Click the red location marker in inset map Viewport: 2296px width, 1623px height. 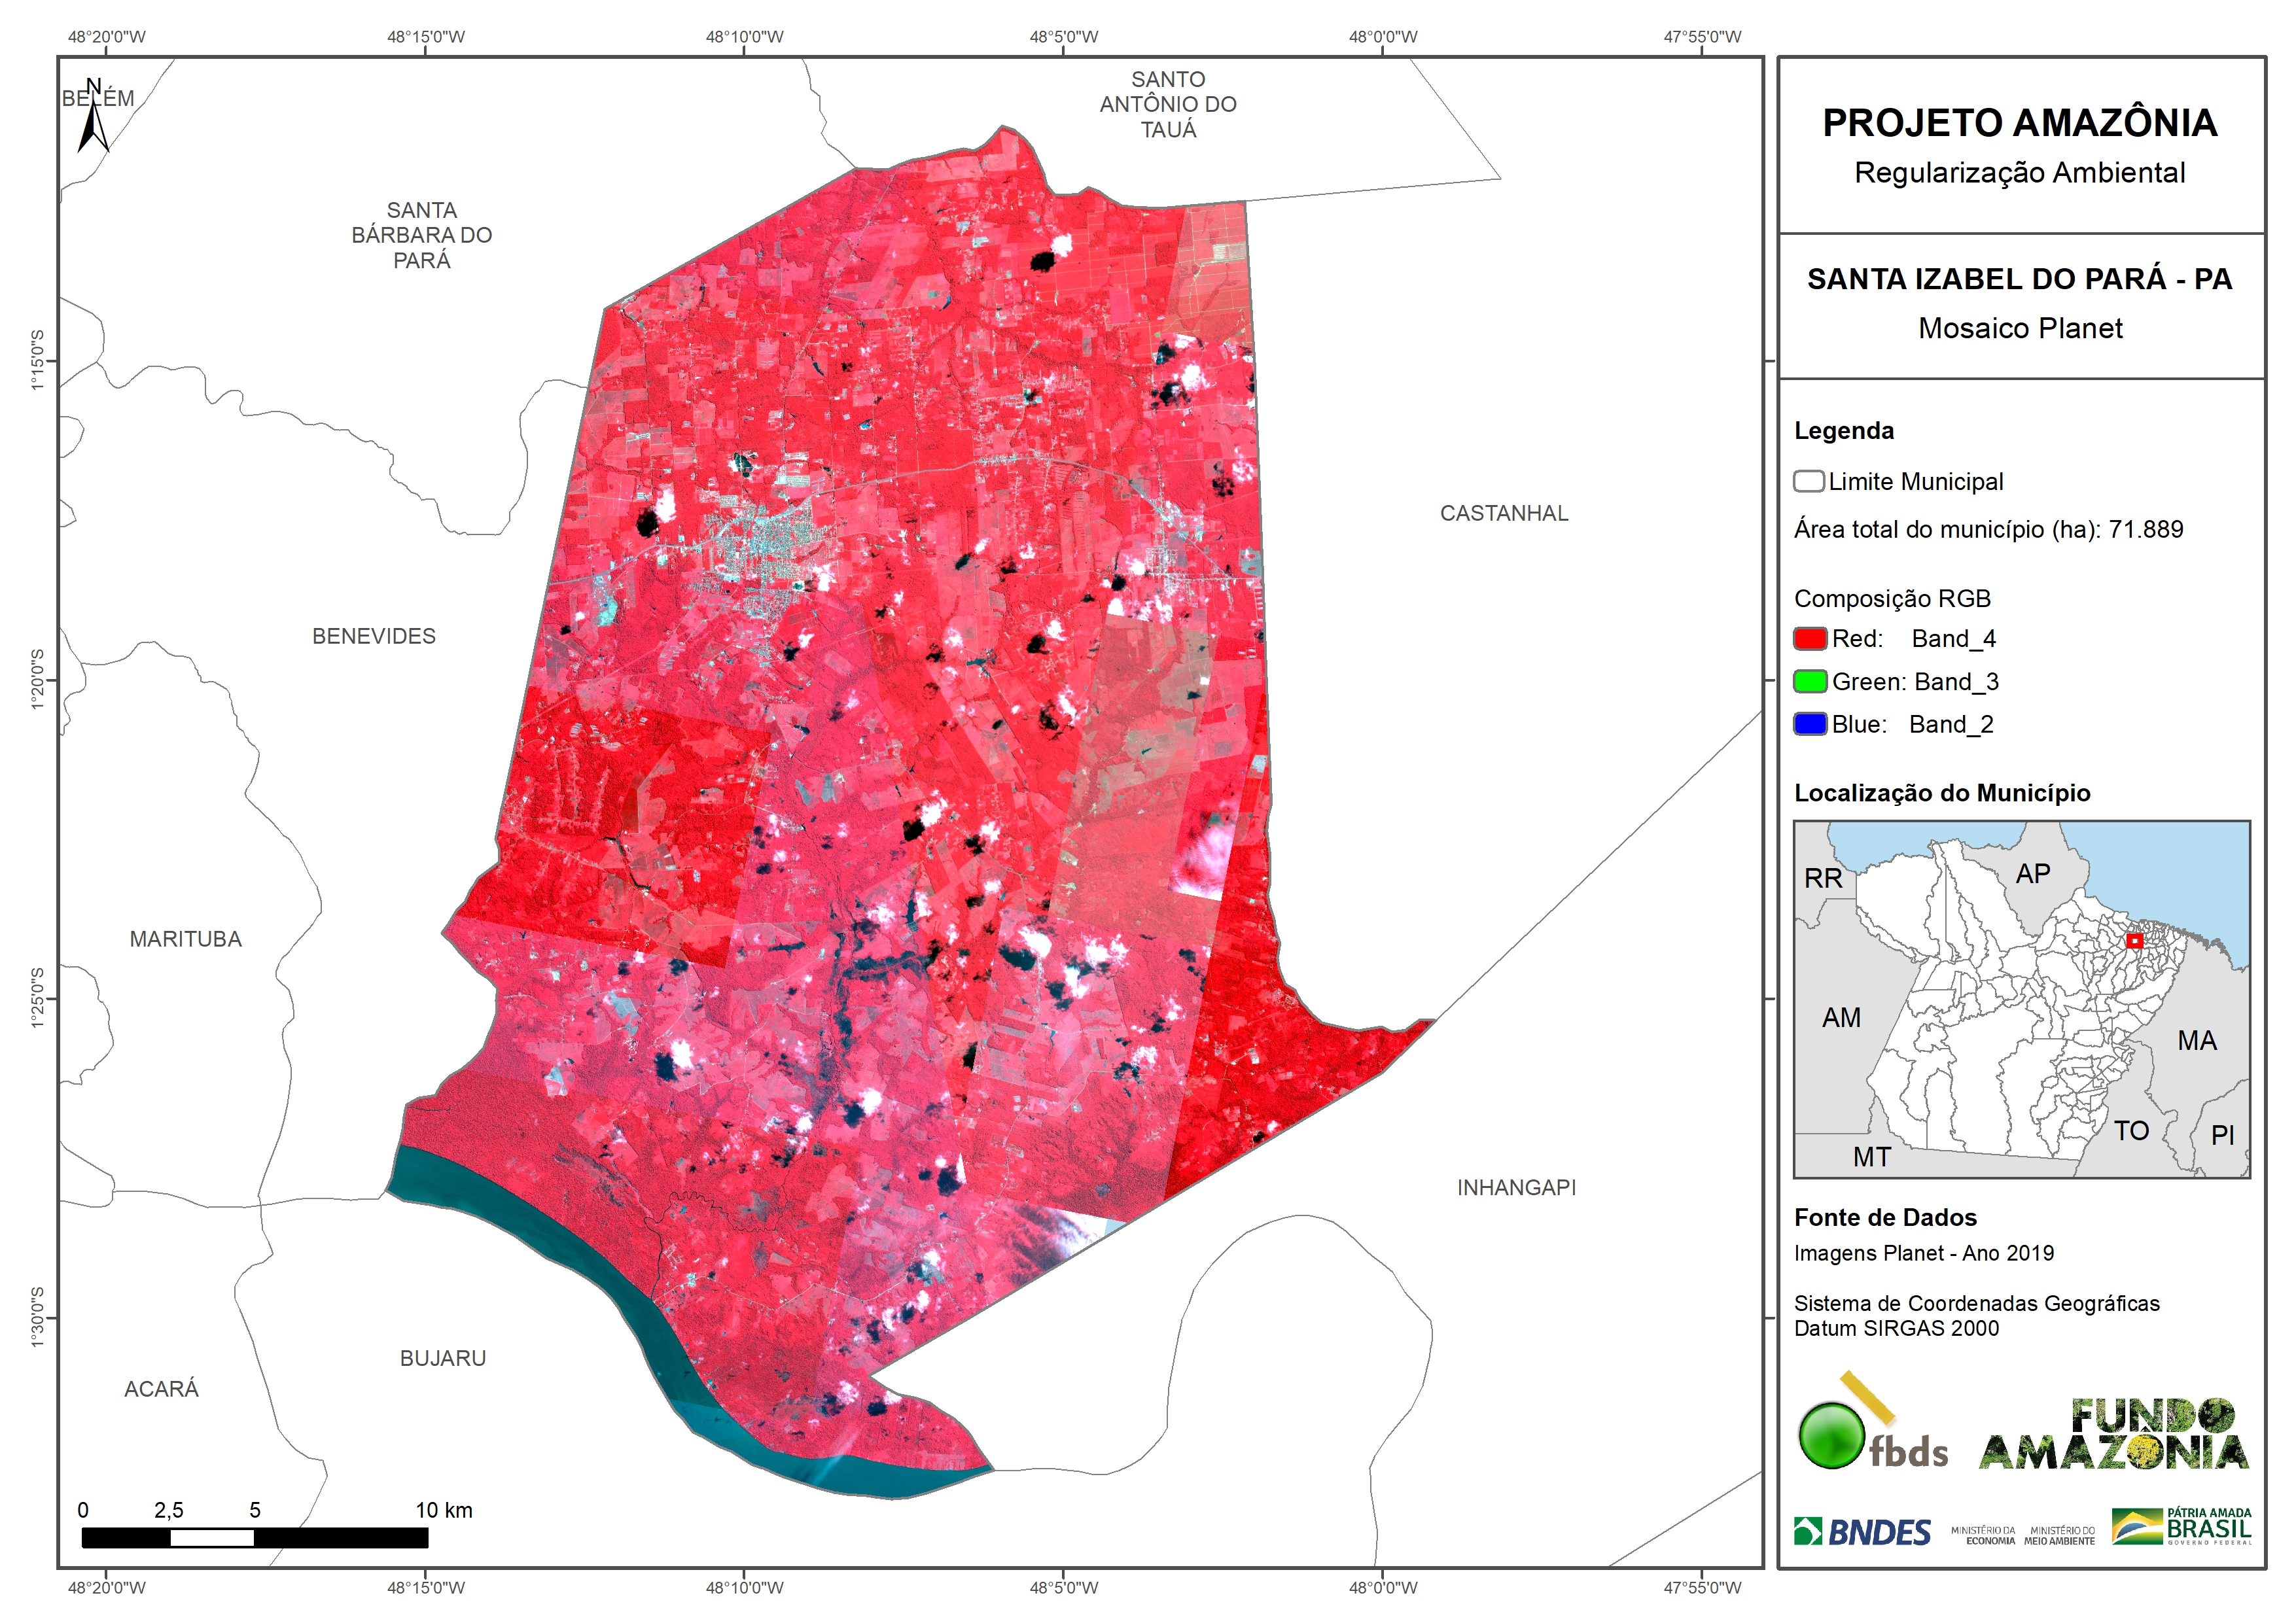click(2134, 941)
